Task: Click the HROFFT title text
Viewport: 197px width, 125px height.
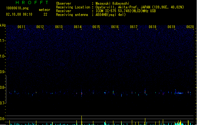Action: tap(32, 2)
